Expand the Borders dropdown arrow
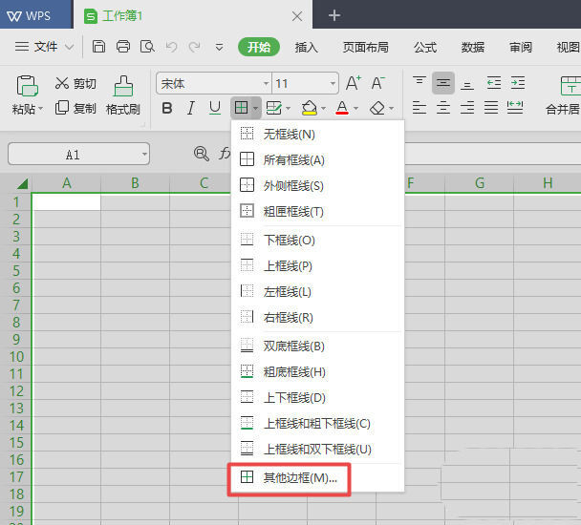This screenshot has height=525, width=581. pos(256,109)
